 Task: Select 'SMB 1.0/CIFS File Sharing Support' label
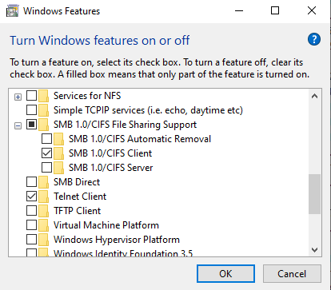point(125,125)
